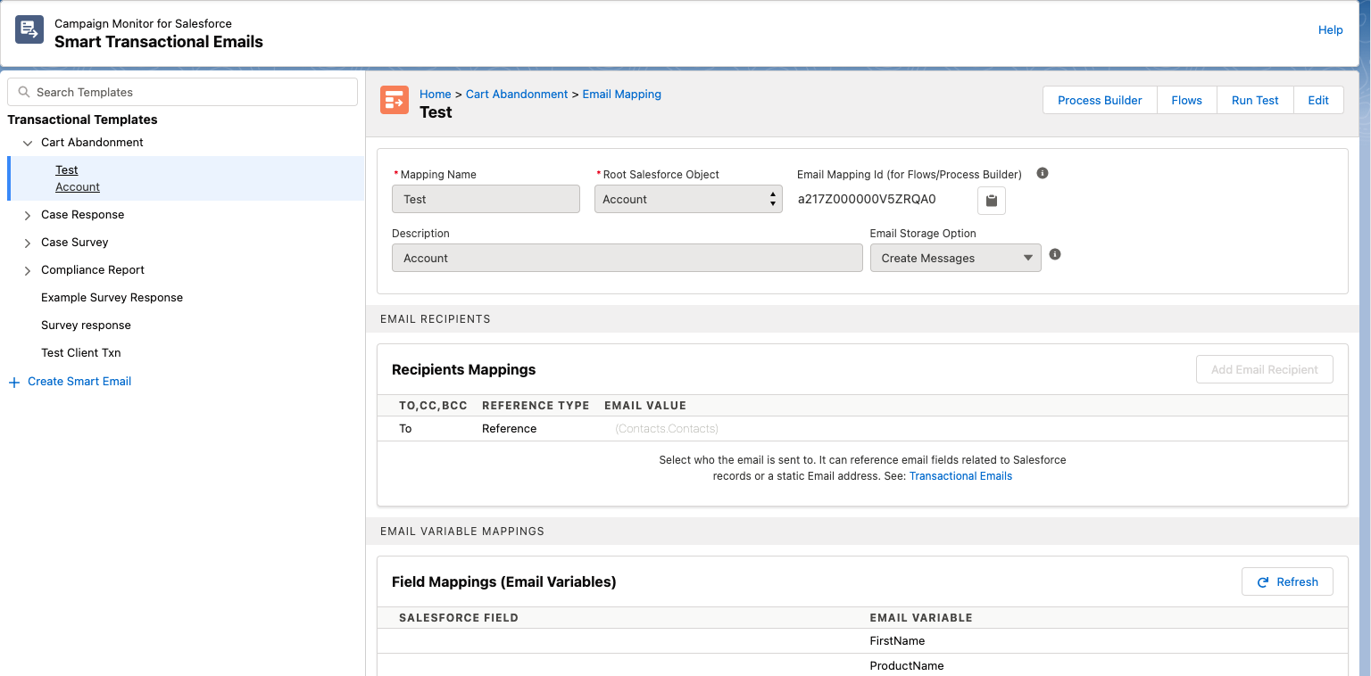Open Process Builder
The image size is (1371, 676).
click(x=1100, y=100)
